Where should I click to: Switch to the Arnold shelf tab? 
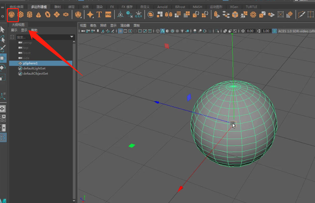(162, 7)
